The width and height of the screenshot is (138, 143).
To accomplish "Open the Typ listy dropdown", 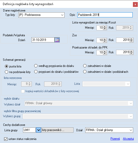I will [x=41, y=15].
